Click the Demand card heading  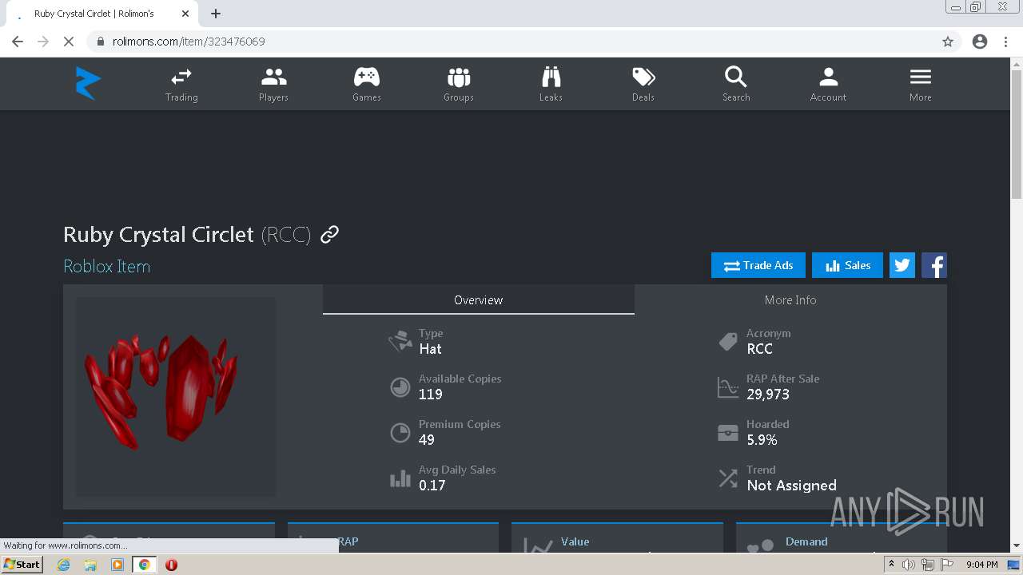point(806,541)
